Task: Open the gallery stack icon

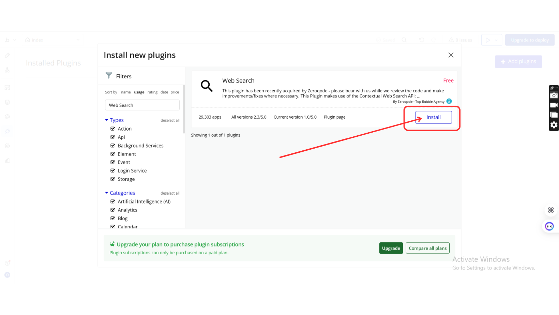Action: 554,115
